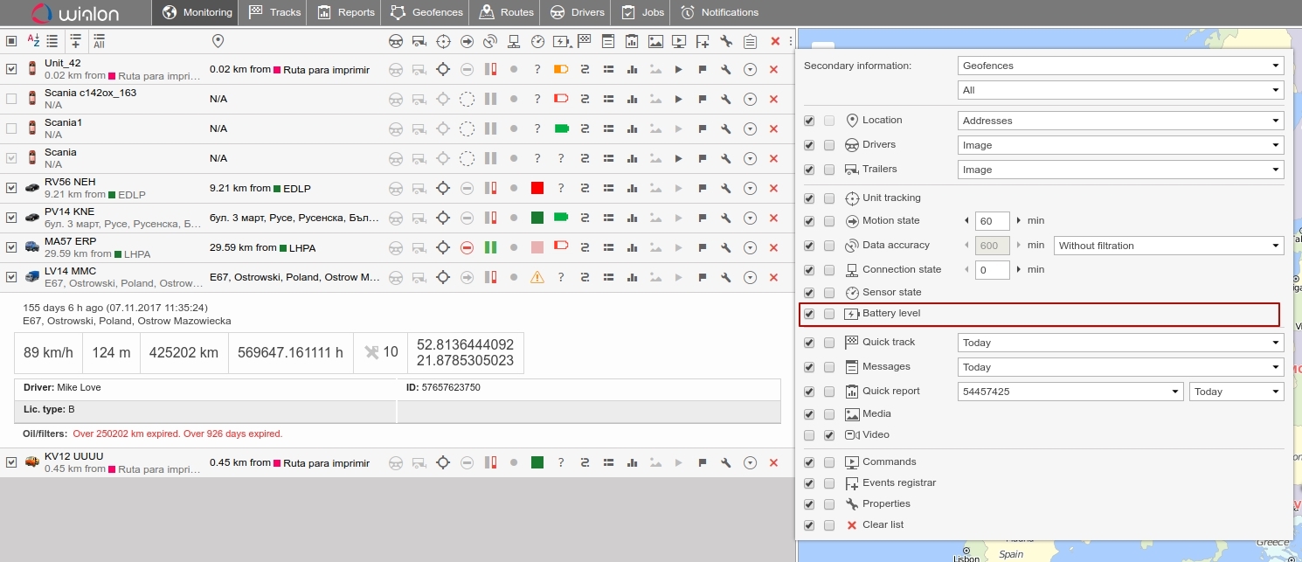The height and width of the screenshot is (562, 1302).
Task: Open the properties wrench for PV14 KNE
Action: [x=725, y=218]
